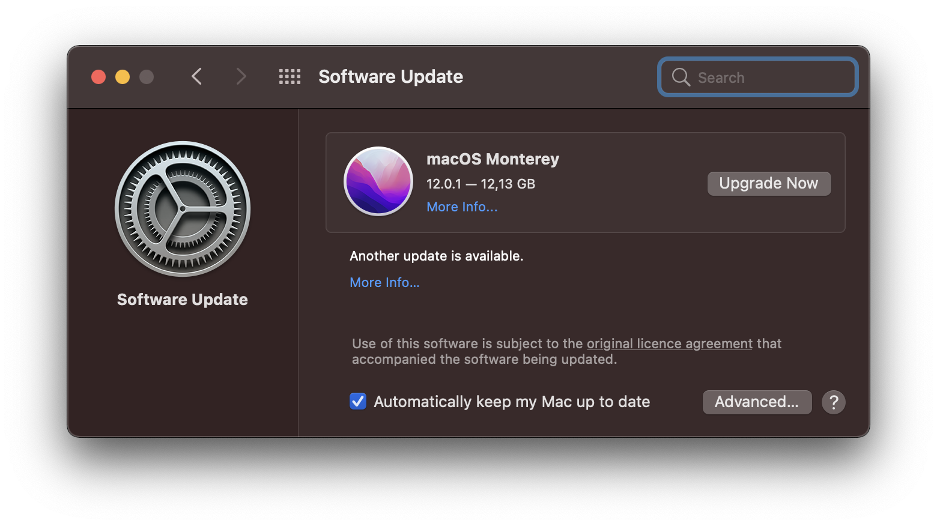
Task: Click the Software Update window title
Action: [390, 77]
